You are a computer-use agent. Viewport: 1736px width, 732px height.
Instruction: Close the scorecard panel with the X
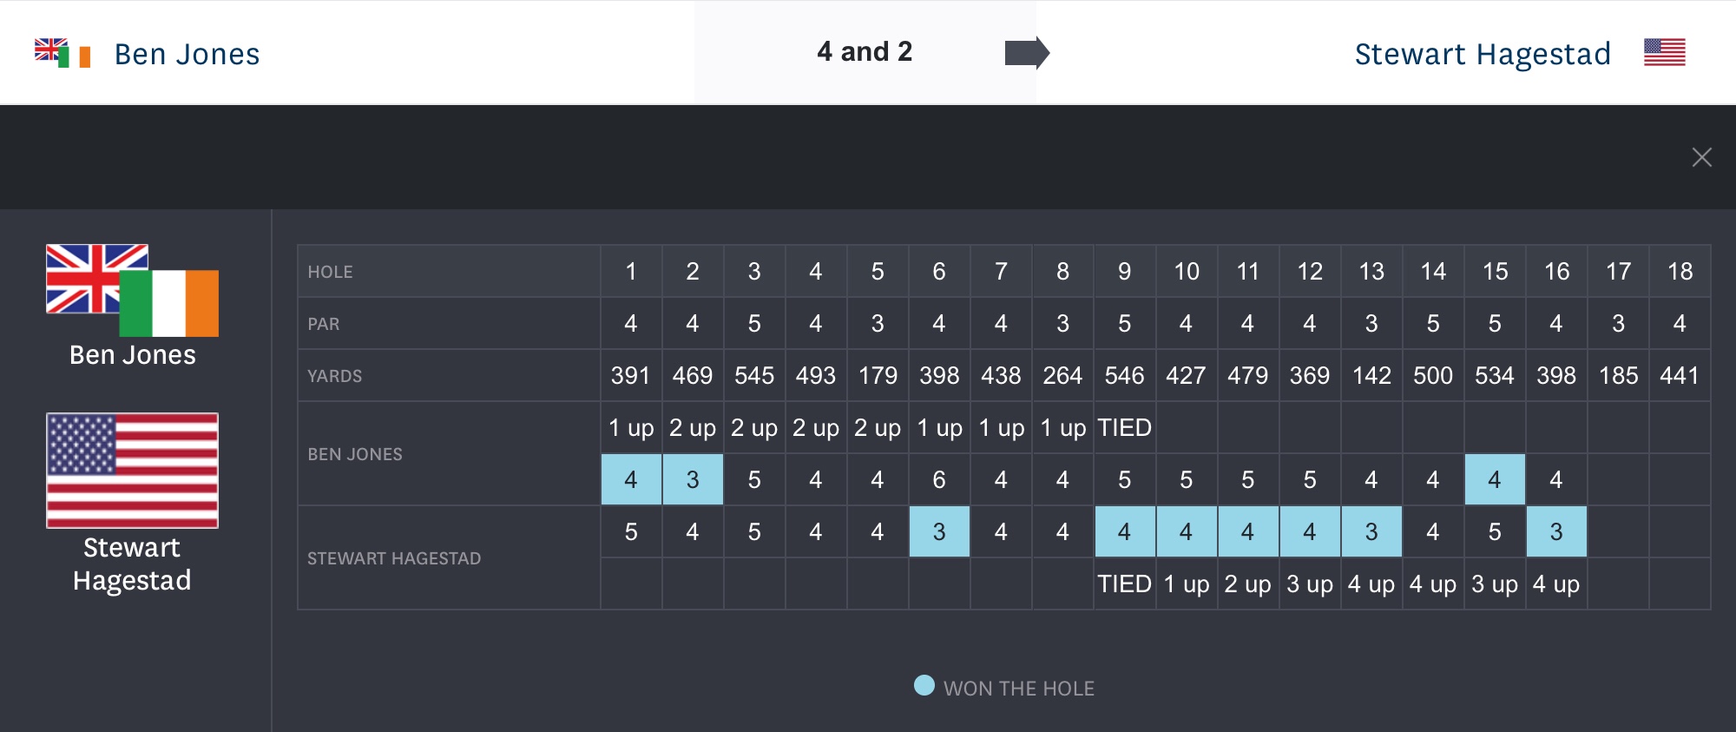(x=1701, y=157)
